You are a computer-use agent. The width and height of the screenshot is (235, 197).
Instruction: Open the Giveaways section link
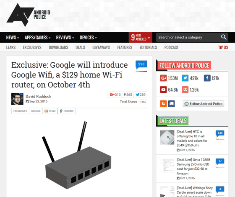pyautogui.click(x=101, y=48)
